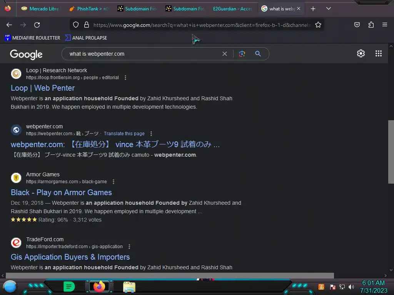
Task: Click the Google search magnifier button
Action: (258, 53)
